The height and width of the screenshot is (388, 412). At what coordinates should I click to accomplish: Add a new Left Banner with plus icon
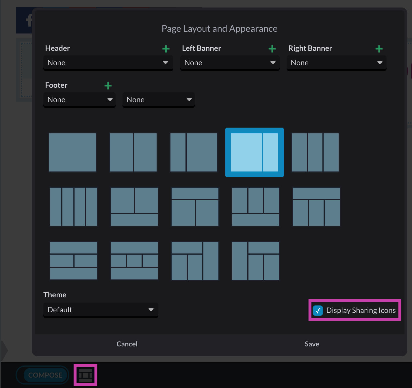[x=272, y=49]
